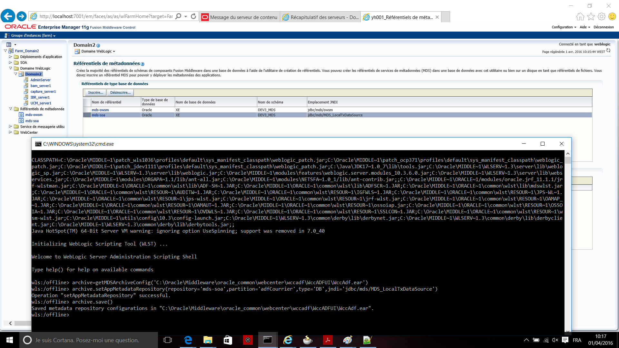Screen dimensions: 619x348
Task: Switch to Récapitulatif des serveurs tab
Action: (321, 17)
